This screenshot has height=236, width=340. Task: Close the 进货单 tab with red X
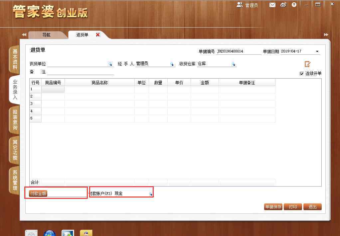pos(98,35)
